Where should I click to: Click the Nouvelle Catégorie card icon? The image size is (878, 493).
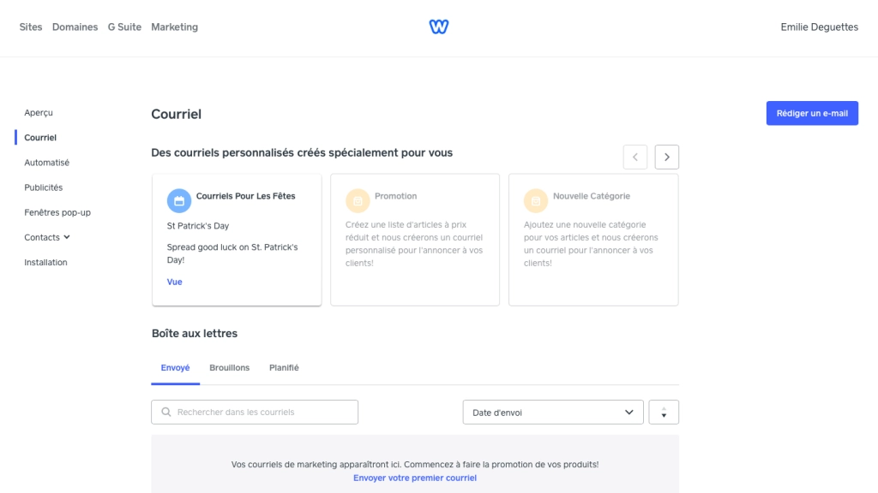point(536,200)
